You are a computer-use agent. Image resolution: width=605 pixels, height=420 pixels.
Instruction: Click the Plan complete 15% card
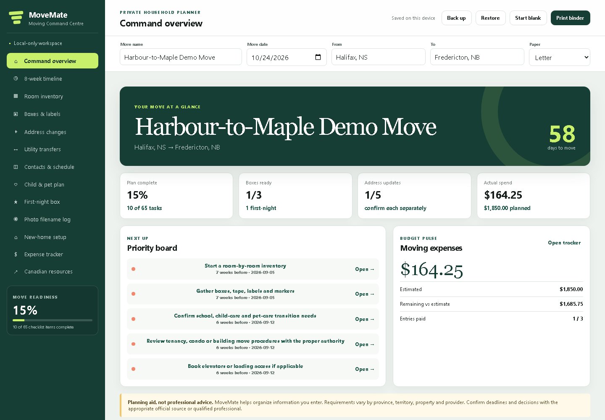coord(176,196)
